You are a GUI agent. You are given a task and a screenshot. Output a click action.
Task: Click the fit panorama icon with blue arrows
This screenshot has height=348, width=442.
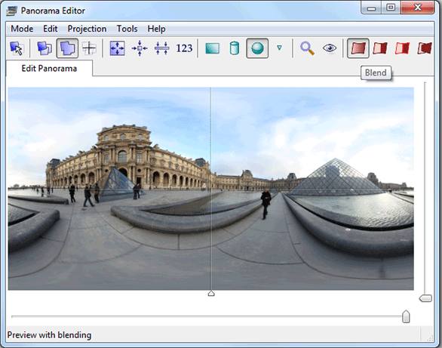[117, 48]
